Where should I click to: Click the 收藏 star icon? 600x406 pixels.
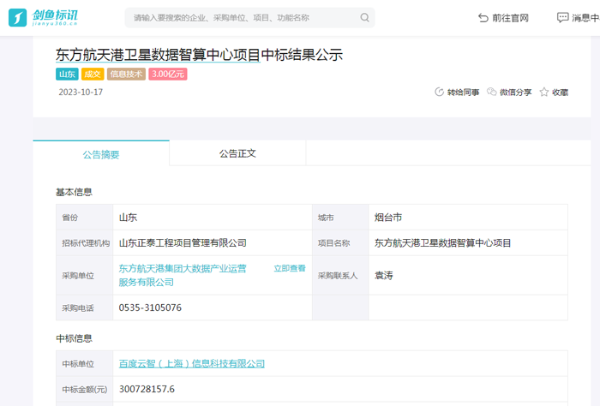point(543,93)
